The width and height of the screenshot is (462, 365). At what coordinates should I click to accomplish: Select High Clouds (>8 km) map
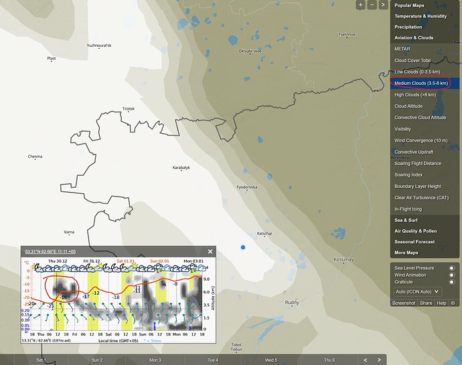coord(415,95)
